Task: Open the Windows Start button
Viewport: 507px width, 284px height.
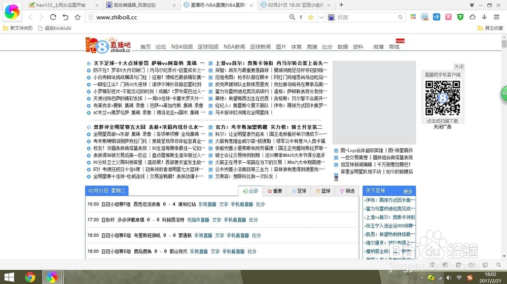Action: coord(9,277)
